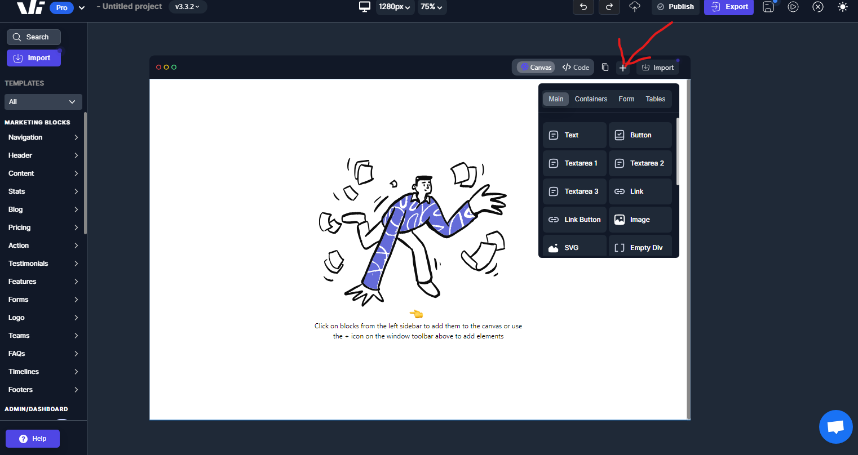
Task: Expand the Content blocks category
Action: click(43, 173)
